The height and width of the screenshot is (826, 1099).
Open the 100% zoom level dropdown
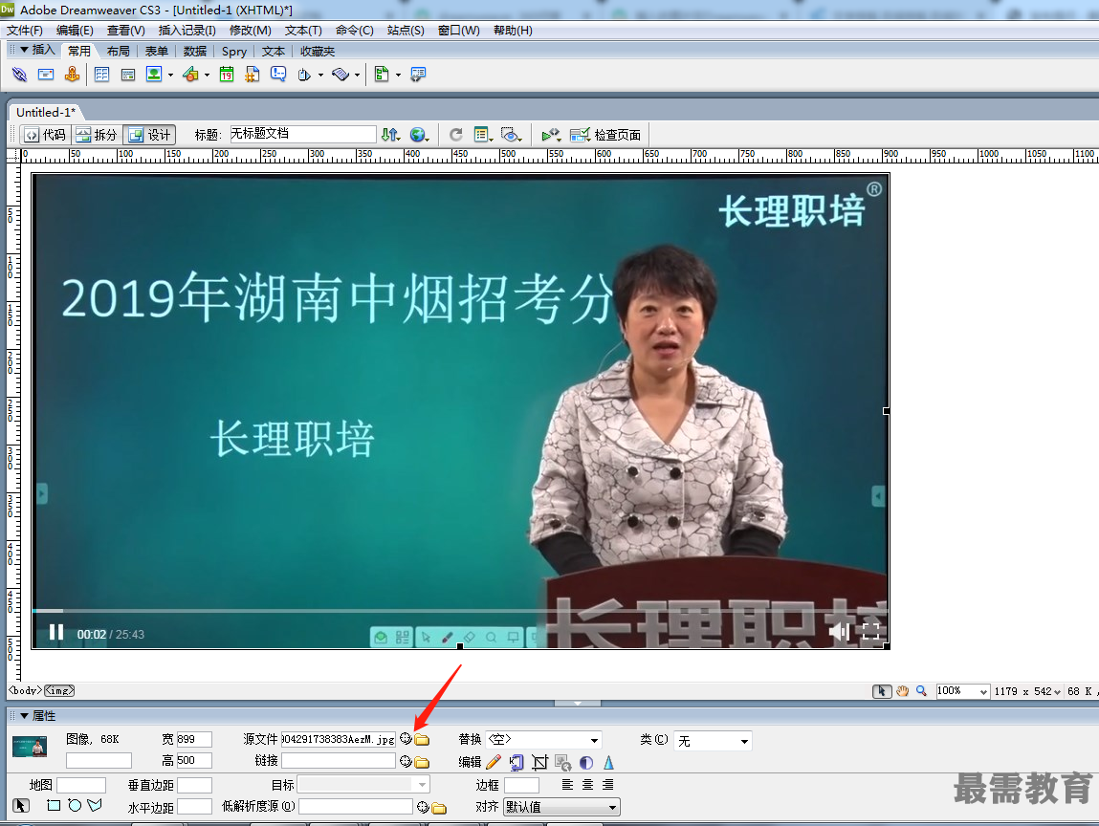pos(983,691)
